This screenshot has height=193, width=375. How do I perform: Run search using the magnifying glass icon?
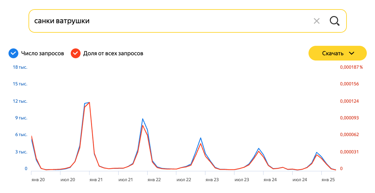[335, 21]
